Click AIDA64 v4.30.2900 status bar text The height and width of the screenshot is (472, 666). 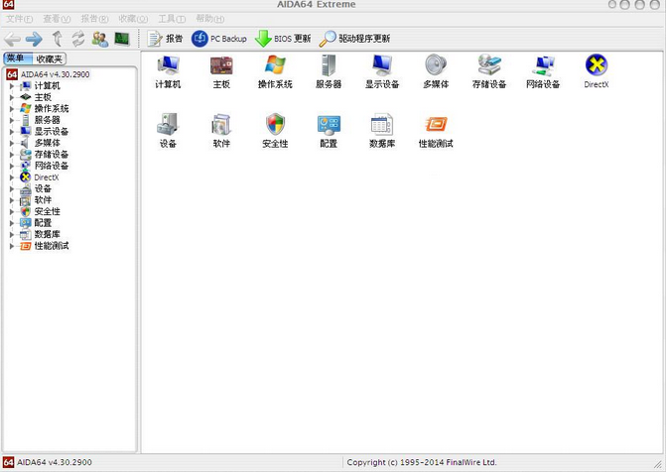pyautogui.click(x=54, y=462)
